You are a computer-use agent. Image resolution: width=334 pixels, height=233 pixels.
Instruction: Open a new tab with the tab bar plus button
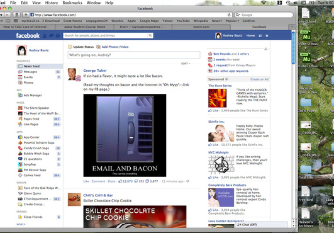tap(292, 27)
